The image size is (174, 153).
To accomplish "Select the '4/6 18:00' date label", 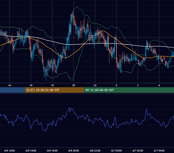I will pos(52,150).
